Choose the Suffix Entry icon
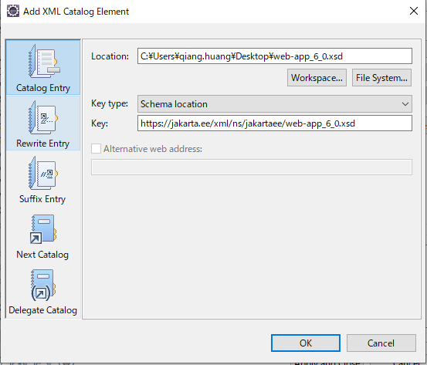Image resolution: width=427 pixels, height=365 pixels. pos(43,173)
